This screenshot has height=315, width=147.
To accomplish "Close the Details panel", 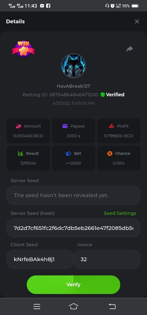I will click(x=137, y=22).
